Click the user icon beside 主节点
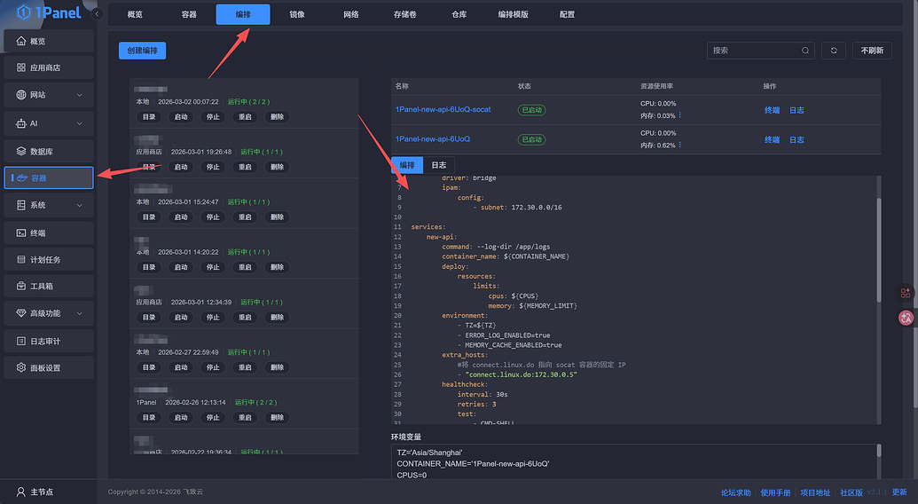Screen dimensions: 918x504 click(21, 492)
